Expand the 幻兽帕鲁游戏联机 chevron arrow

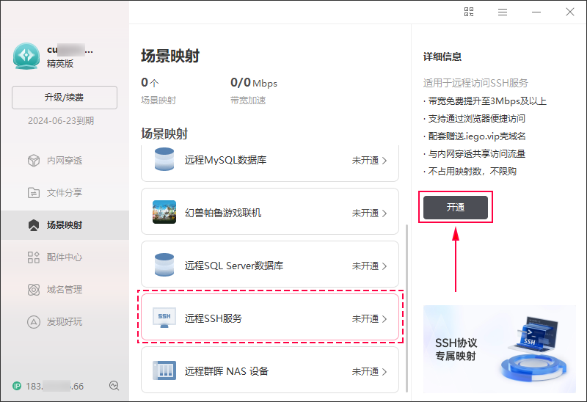click(384, 213)
